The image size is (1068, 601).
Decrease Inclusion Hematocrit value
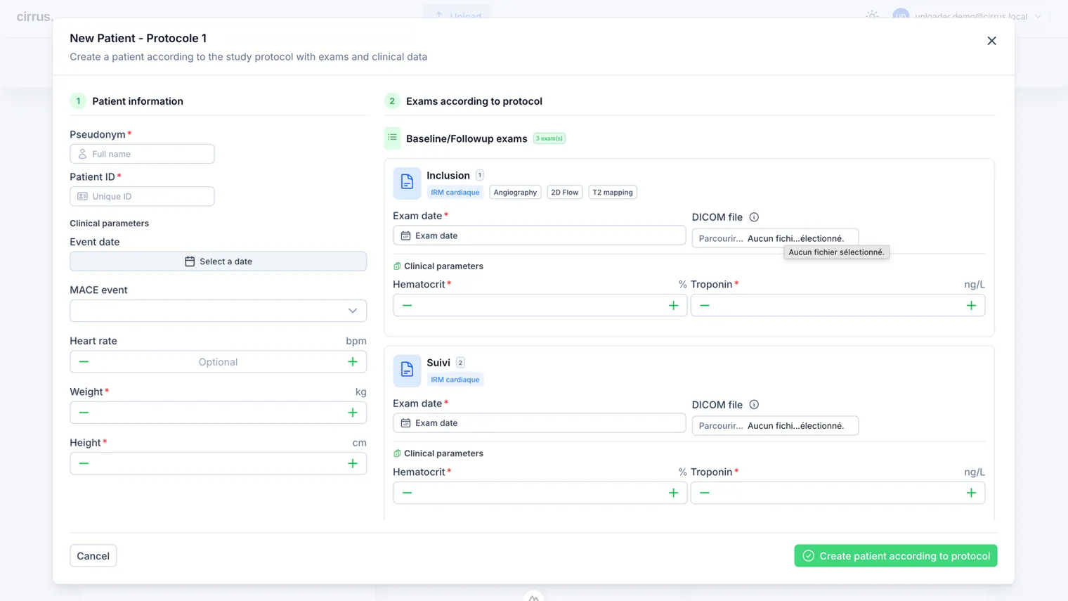click(407, 306)
